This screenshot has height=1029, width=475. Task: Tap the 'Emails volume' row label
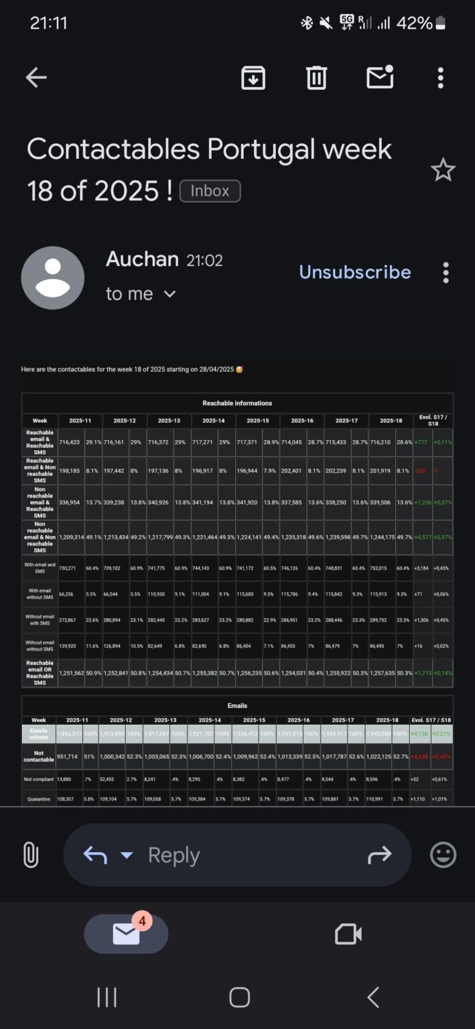point(39,734)
